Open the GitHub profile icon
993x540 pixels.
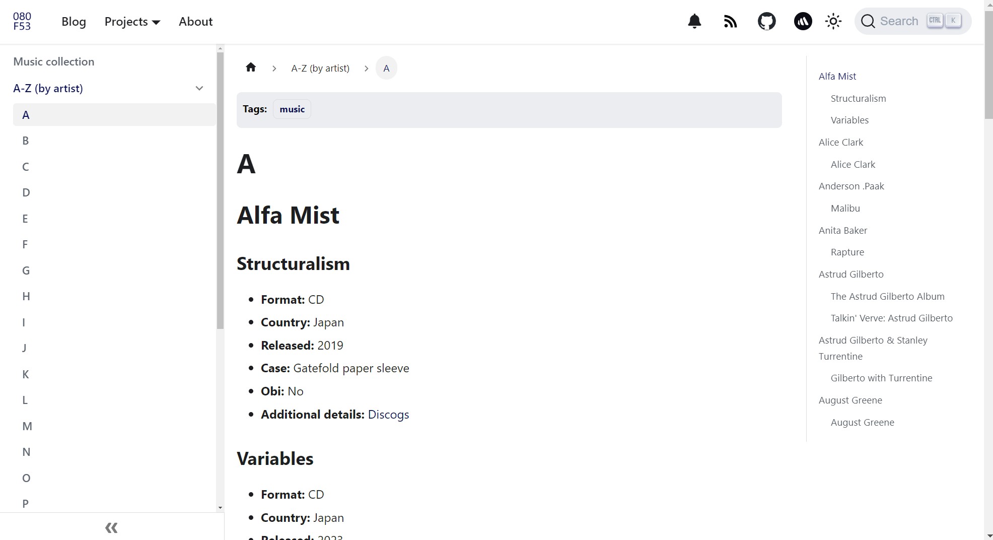click(766, 21)
